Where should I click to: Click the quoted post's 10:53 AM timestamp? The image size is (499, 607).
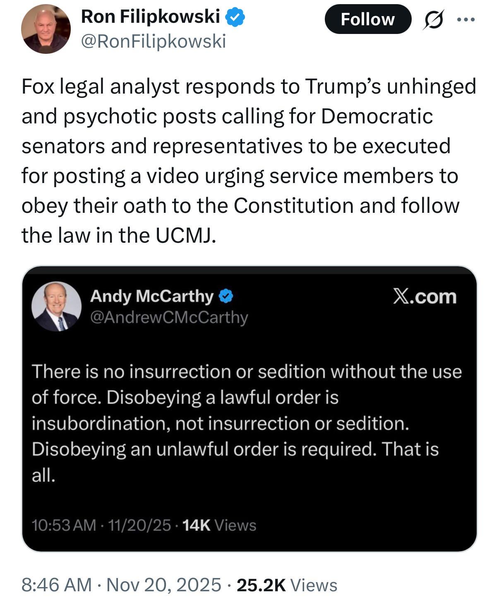click(64, 525)
